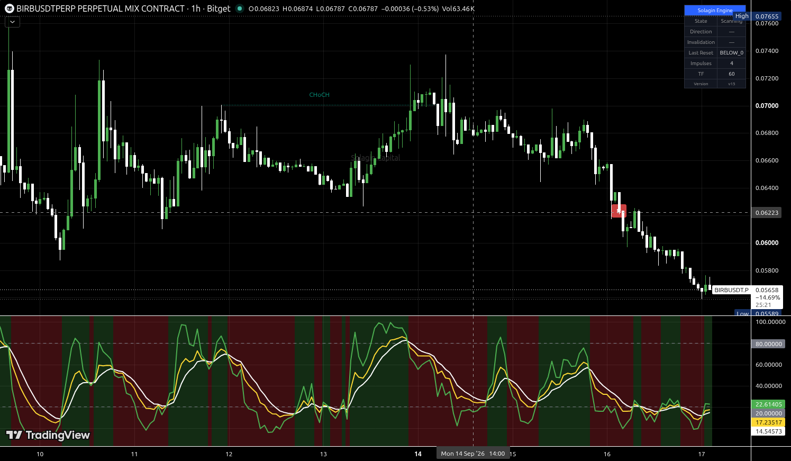Click the yellow 17.23517 indicator value
Viewport: 791px width, 461px height.
[768, 422]
